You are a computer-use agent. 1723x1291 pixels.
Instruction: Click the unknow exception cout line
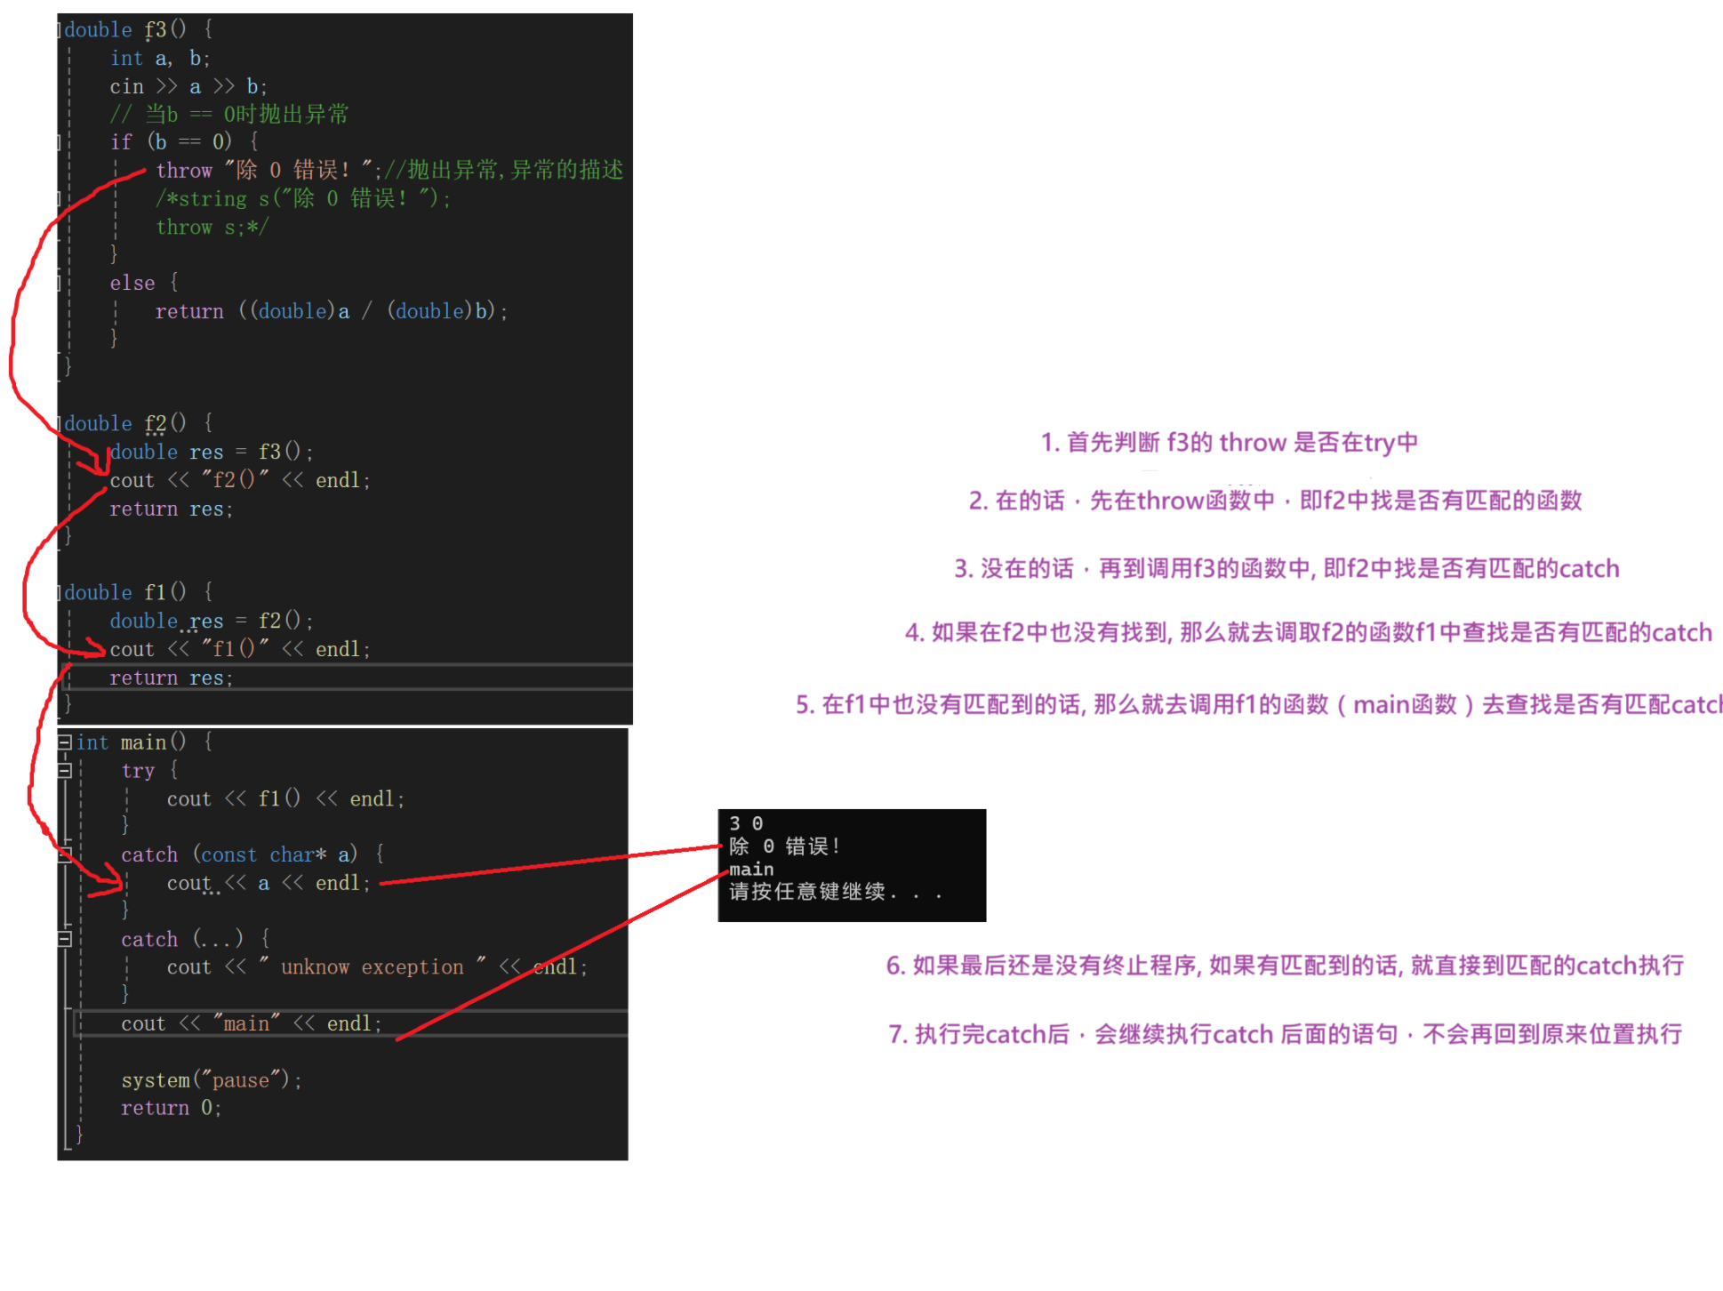click(377, 966)
